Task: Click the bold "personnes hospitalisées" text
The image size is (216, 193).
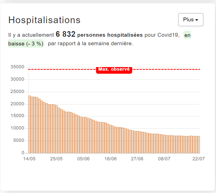Action: [x=110, y=35]
